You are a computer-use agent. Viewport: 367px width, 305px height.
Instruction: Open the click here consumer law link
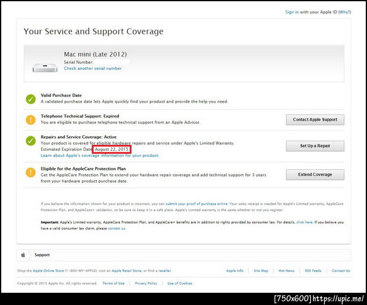coord(305,222)
